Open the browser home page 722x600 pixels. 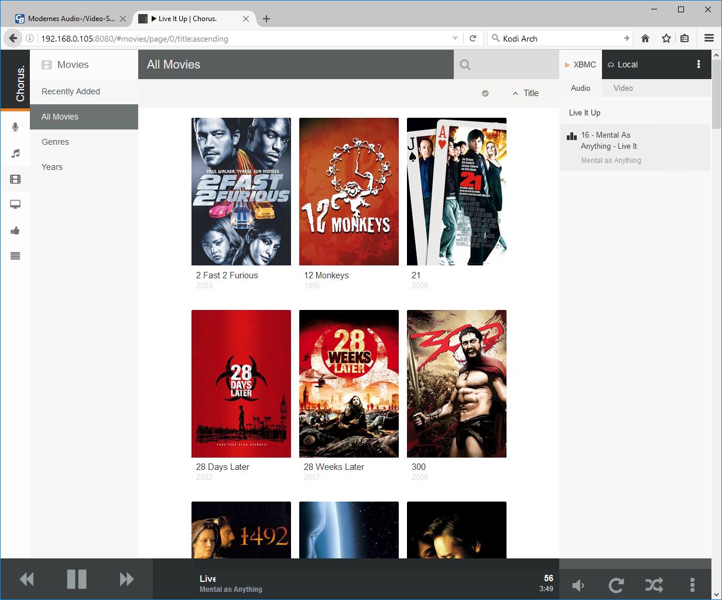pos(645,38)
